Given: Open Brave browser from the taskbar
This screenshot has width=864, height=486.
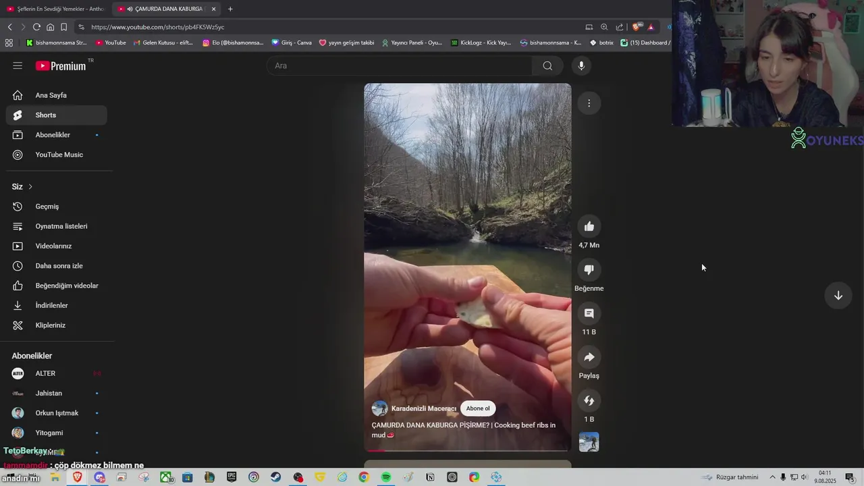Looking at the screenshot, I should click(x=77, y=477).
